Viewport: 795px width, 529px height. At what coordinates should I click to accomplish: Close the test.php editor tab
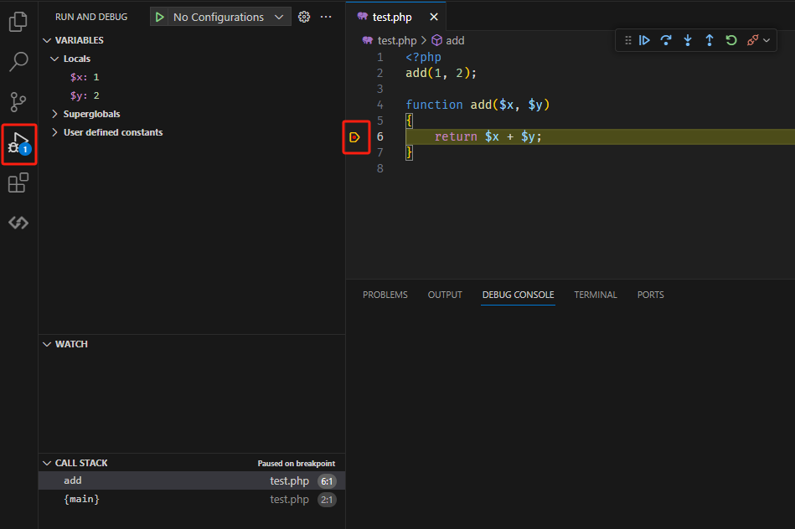tap(434, 18)
